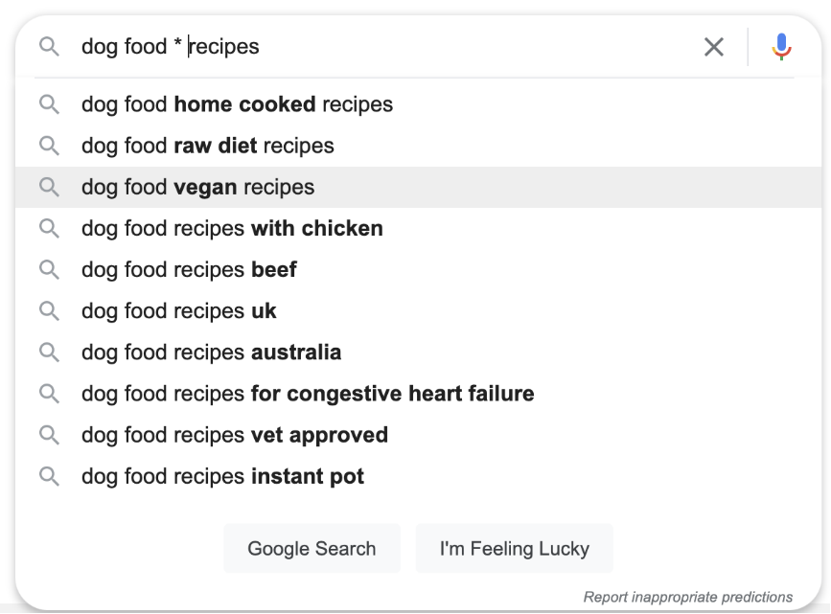The width and height of the screenshot is (831, 614).
Task: Click magnifier icon beside home cooked suggestion
Action: point(48,104)
